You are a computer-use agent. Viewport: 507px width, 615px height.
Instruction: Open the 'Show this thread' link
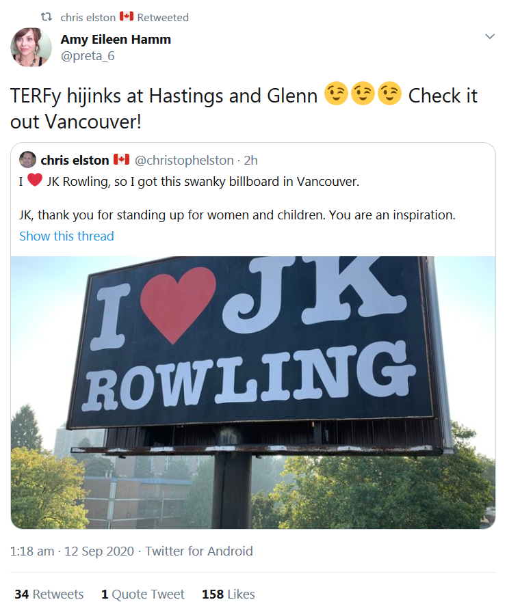(x=67, y=236)
